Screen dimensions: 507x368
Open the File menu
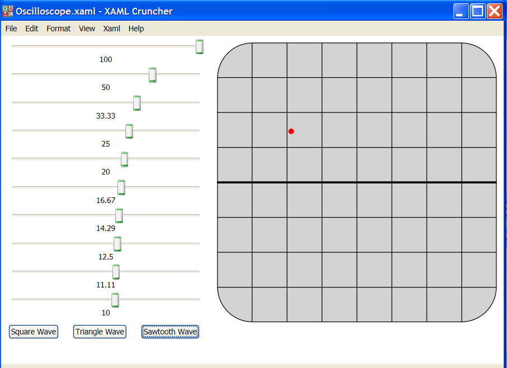[11, 29]
